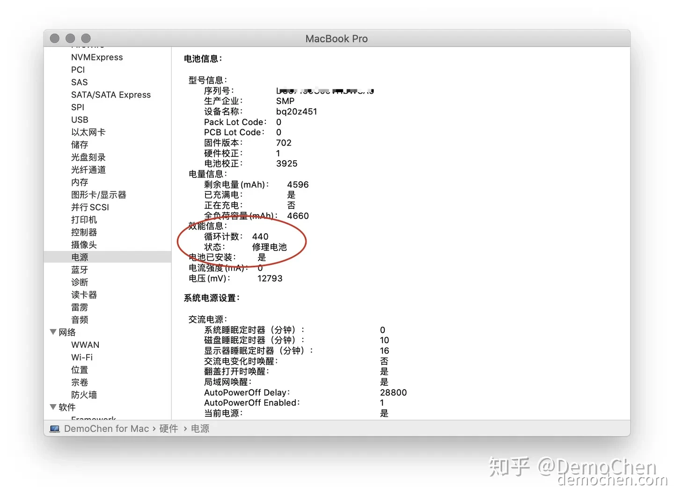Zoom the MacBook Pro window
Screen dimensions: 674x494
[x=86, y=38]
